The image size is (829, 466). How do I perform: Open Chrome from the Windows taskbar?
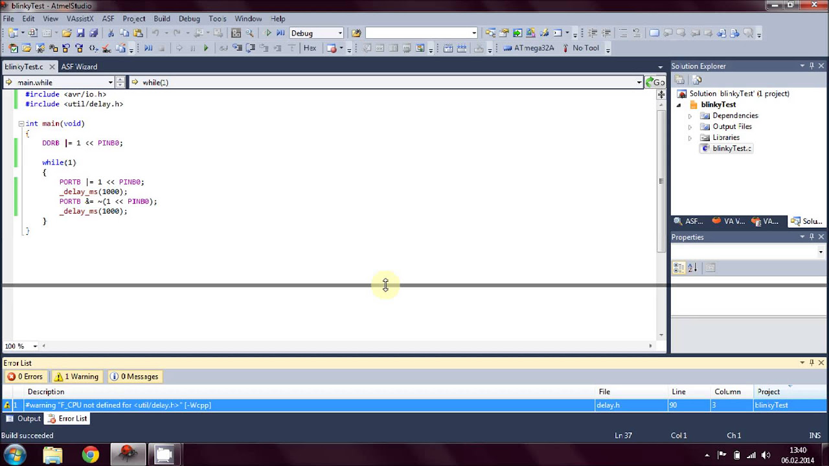[90, 454]
